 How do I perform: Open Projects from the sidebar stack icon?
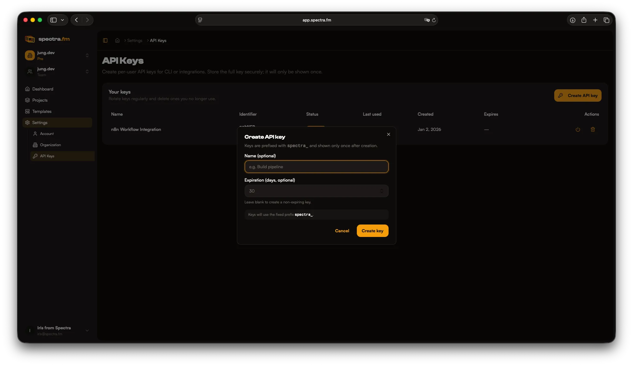28,100
